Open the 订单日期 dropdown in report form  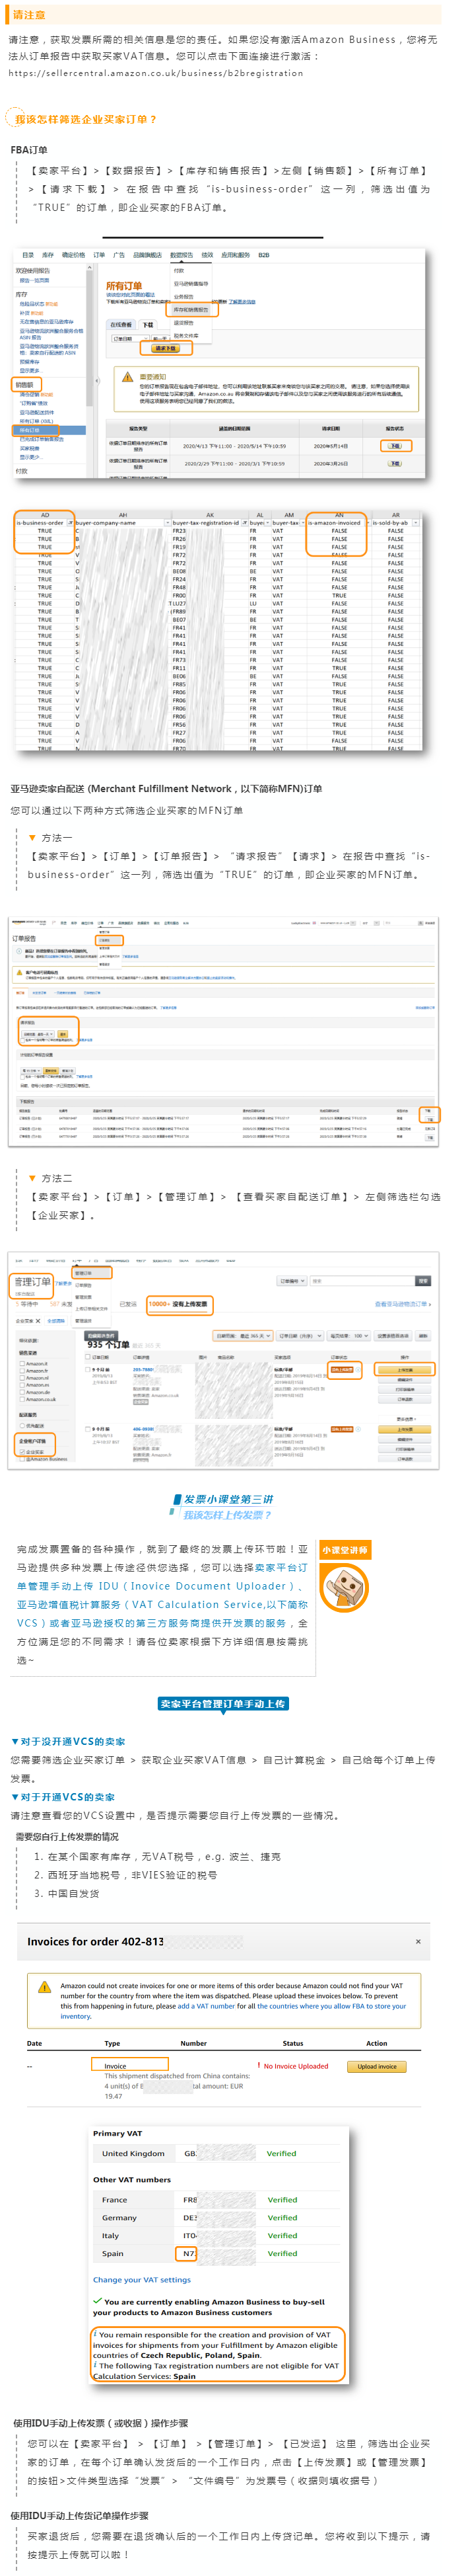(x=130, y=338)
